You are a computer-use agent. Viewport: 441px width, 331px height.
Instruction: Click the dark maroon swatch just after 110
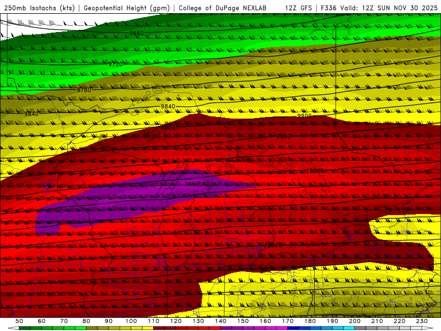pos(159,328)
